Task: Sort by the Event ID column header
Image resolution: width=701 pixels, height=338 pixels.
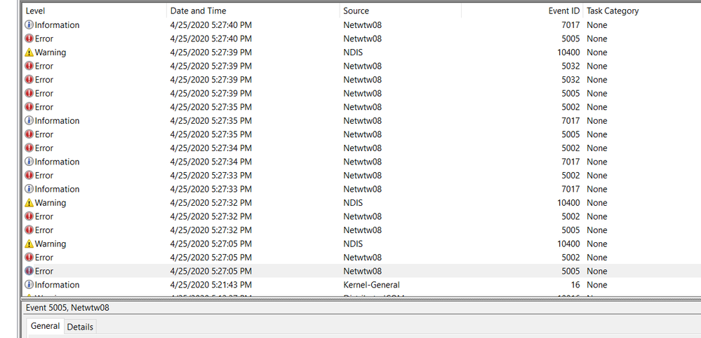Action: tap(522, 10)
